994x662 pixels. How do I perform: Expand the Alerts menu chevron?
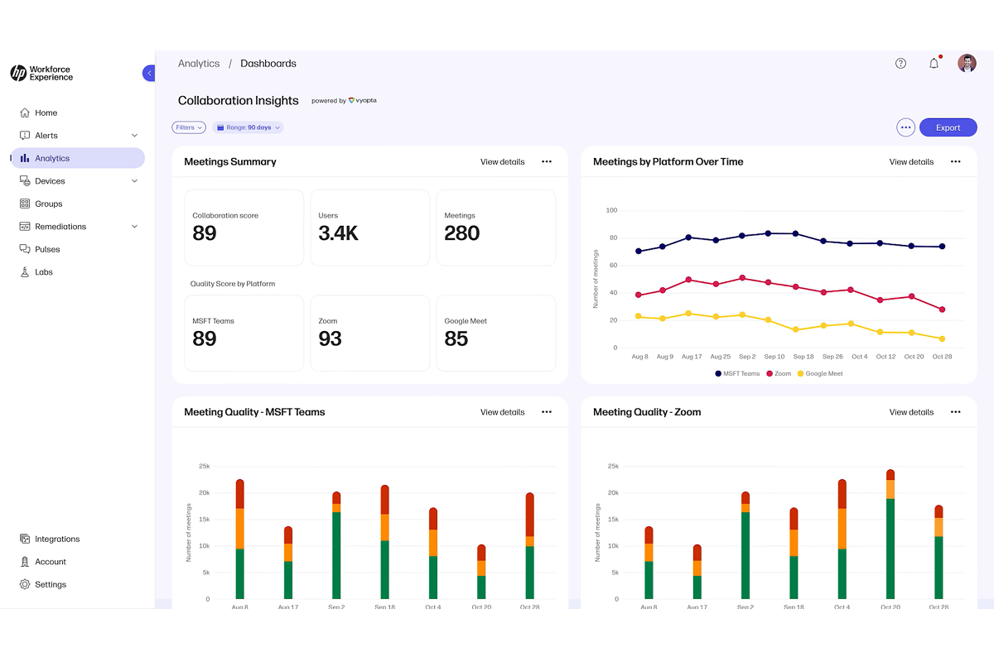135,136
